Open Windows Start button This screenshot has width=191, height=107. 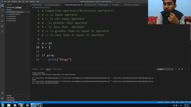tap(3, 105)
